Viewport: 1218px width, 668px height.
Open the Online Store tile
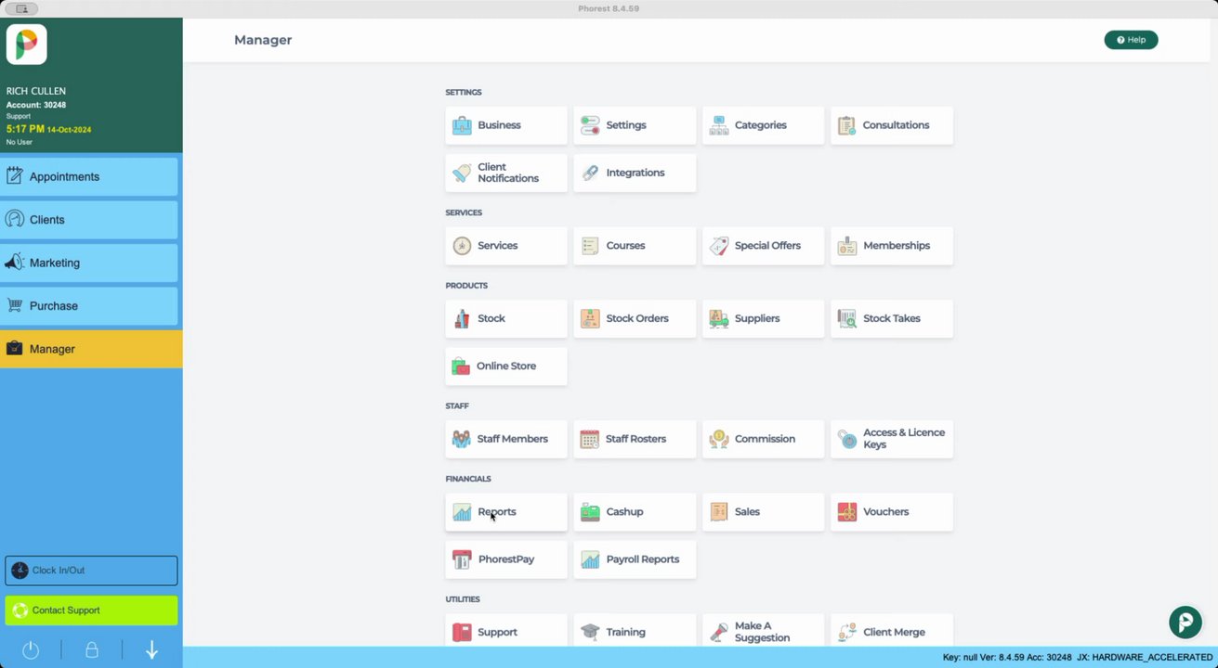coord(506,366)
